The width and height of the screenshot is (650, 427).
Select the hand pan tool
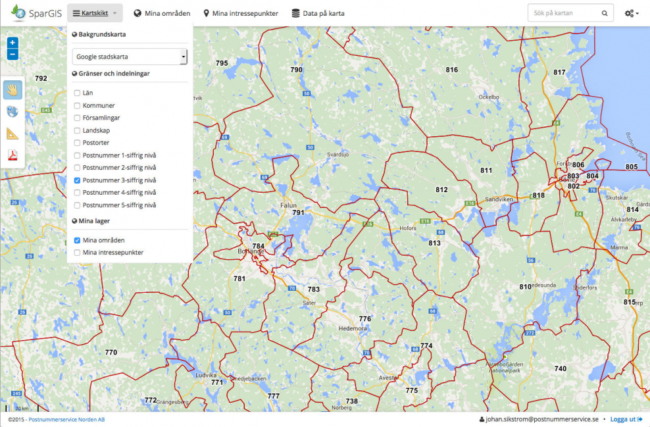[12, 89]
